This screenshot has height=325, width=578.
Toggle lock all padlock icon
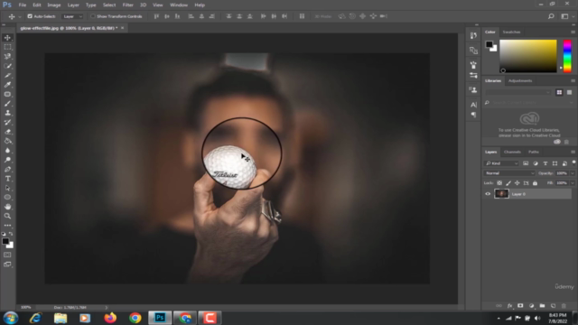tap(535, 183)
